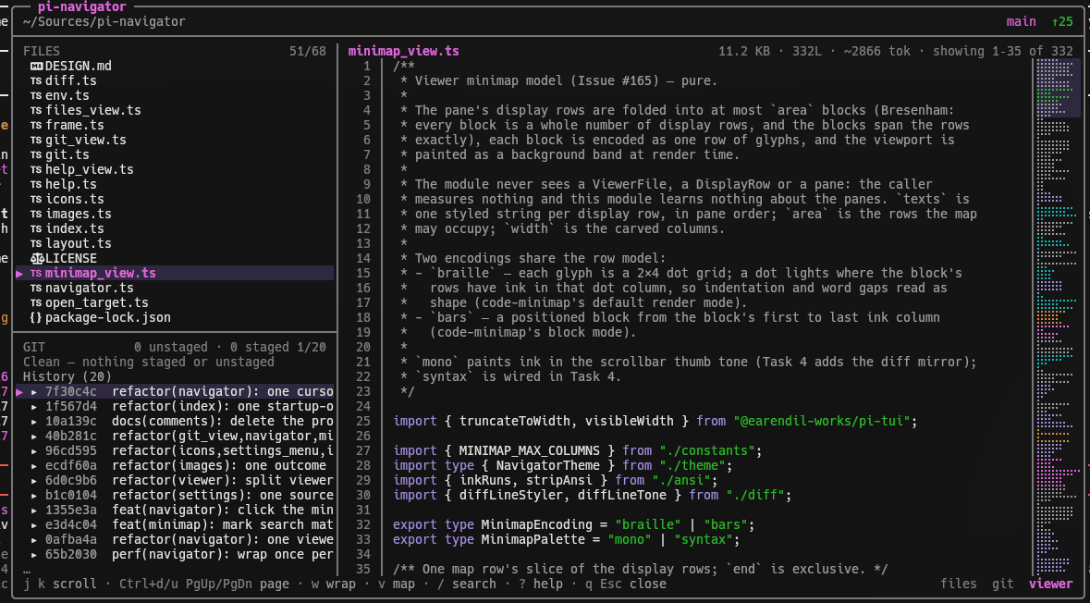Click the TS icon next to files_view.ts
The height and width of the screenshot is (603, 1090).
(x=36, y=111)
